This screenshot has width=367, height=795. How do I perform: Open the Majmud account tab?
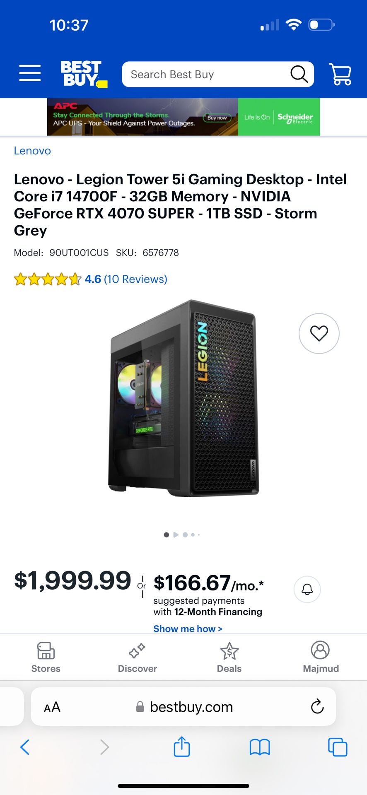tap(321, 657)
